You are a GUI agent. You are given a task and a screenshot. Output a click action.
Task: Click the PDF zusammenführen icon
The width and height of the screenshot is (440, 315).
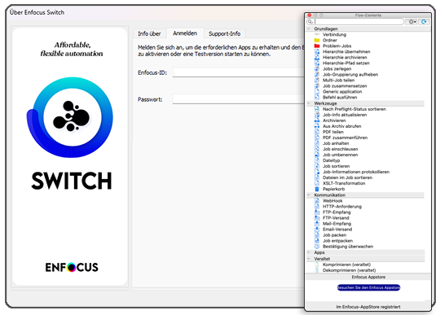click(317, 138)
